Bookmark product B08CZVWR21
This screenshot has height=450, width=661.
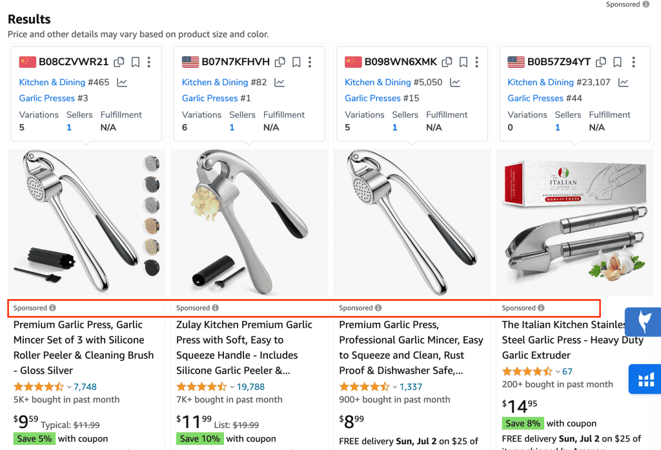click(x=136, y=62)
